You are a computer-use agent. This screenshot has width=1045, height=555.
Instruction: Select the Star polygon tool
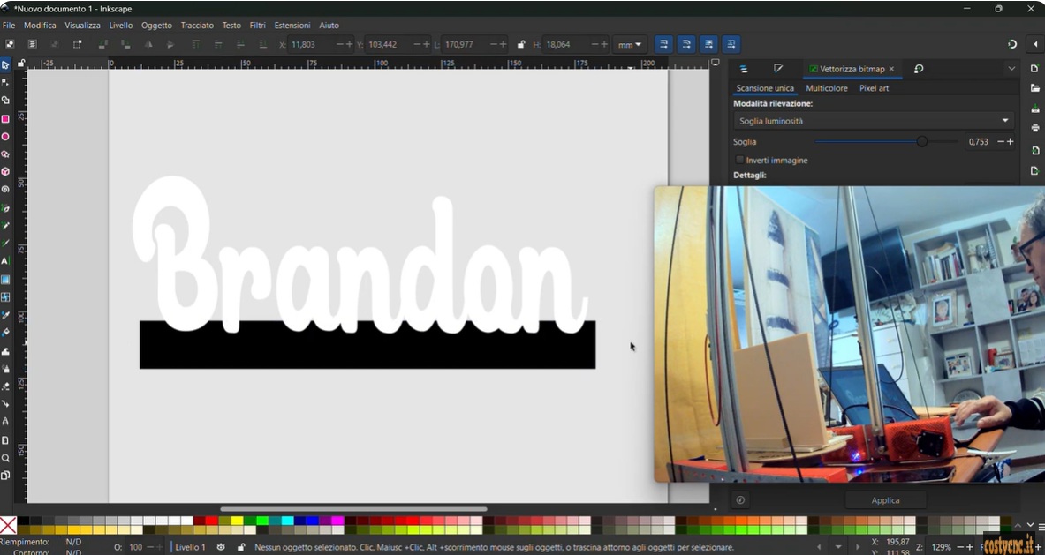[5, 154]
